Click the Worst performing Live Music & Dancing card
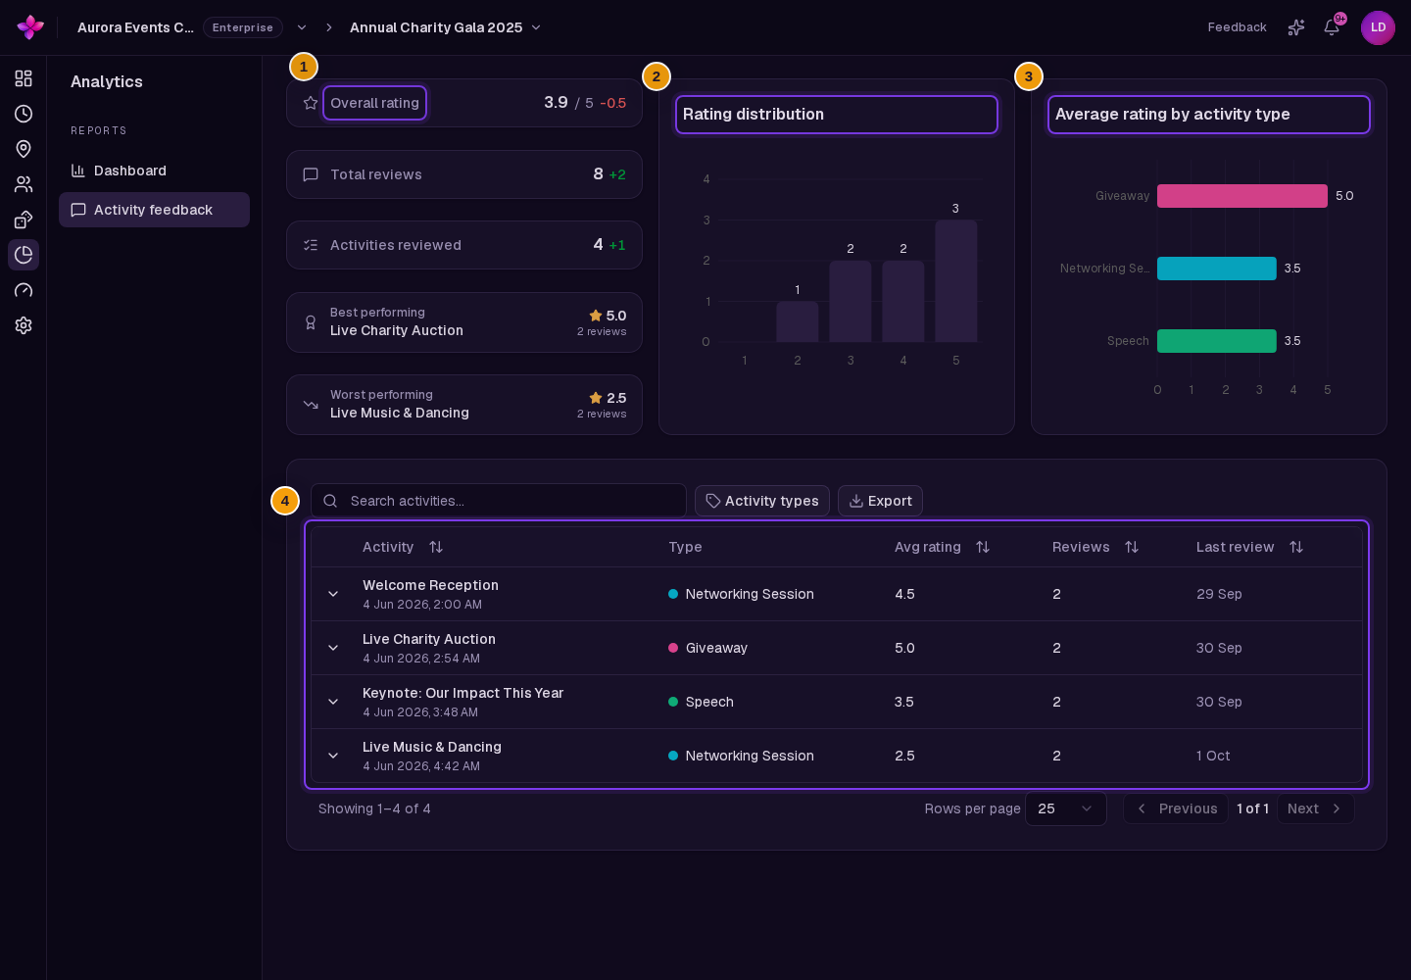Screen dimensions: 1411x980 [464, 405]
